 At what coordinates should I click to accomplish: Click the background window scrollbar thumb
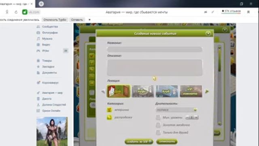pos(219,60)
